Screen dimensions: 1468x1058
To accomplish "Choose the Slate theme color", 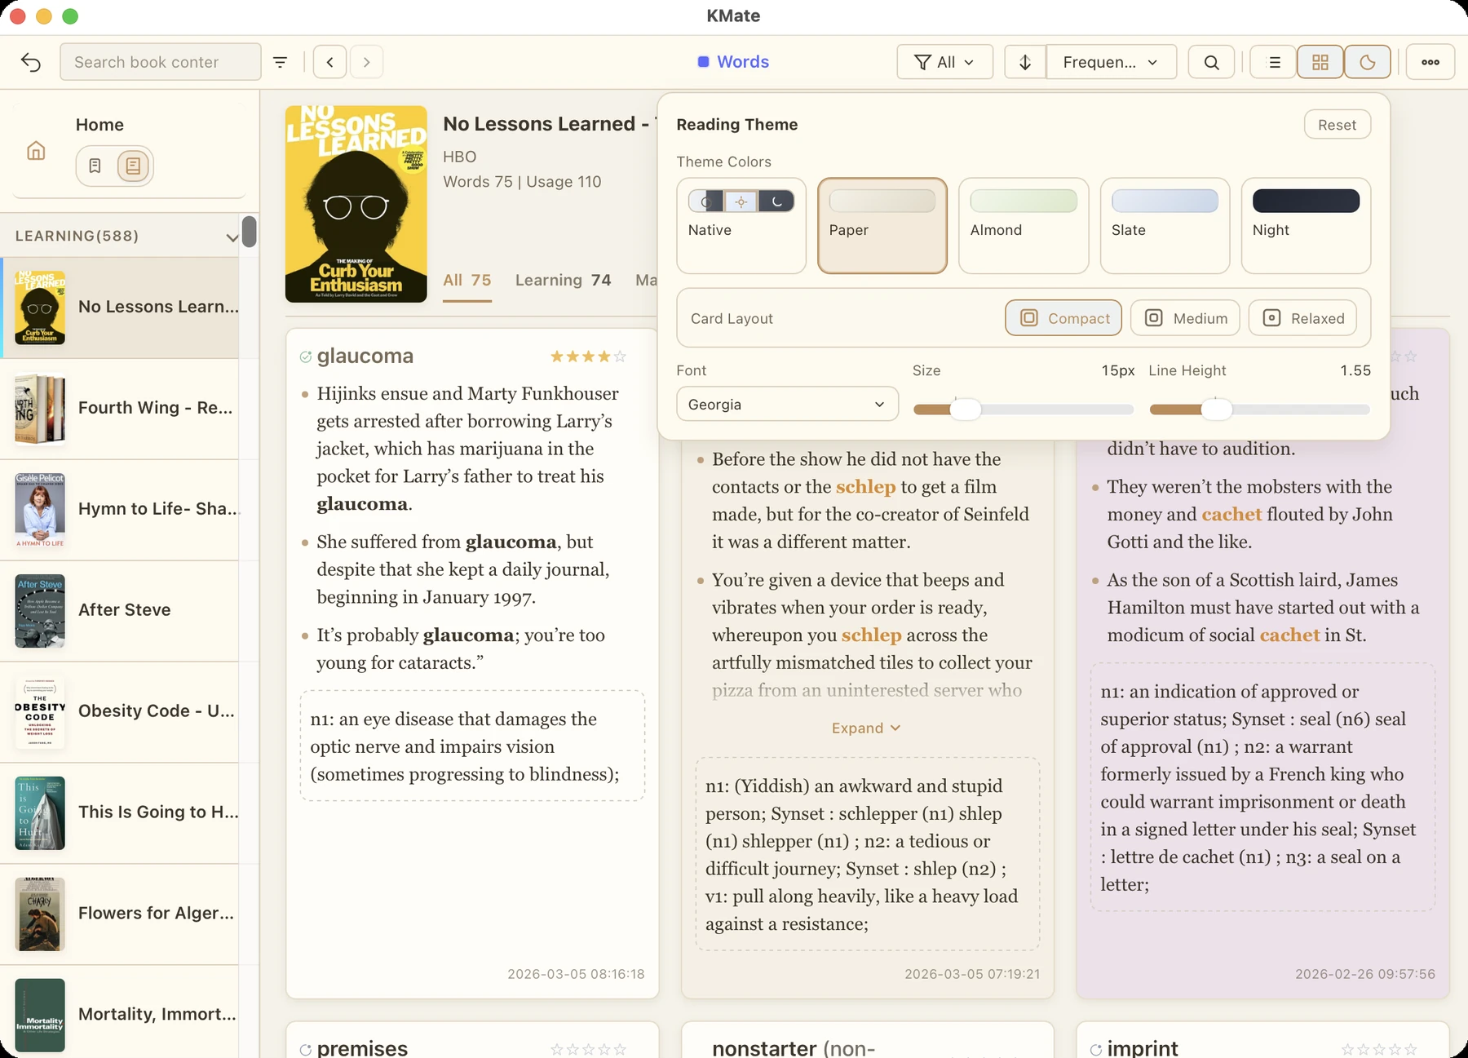I will coord(1165,226).
